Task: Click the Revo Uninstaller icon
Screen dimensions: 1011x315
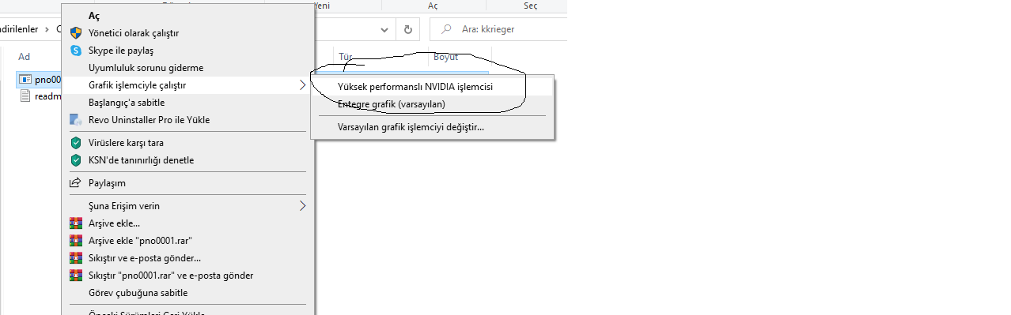Action: (76, 120)
